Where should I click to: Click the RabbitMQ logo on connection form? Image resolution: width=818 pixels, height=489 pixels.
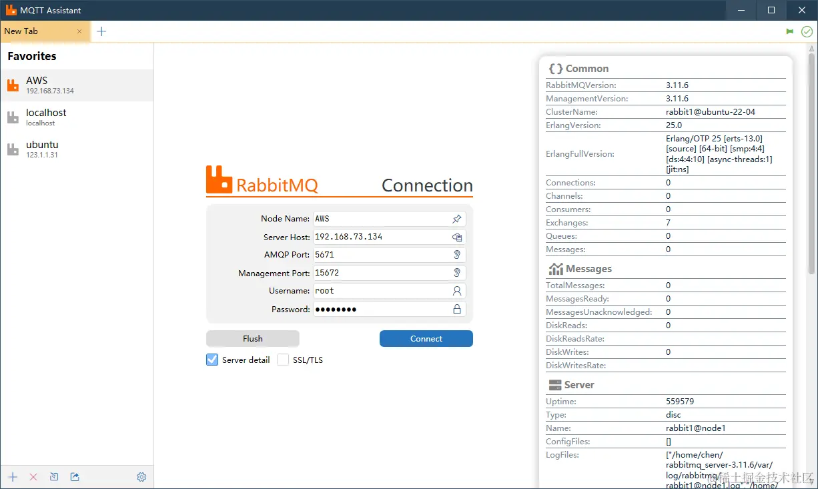(219, 179)
